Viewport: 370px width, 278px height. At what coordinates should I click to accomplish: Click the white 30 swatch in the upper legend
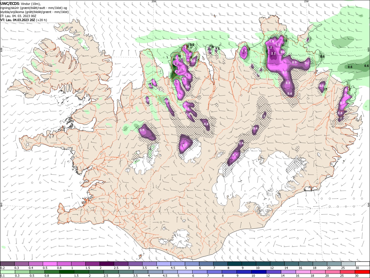click(362, 264)
